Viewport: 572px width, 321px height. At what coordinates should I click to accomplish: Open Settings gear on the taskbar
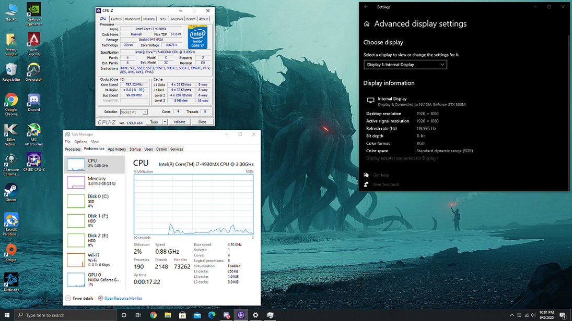[x=255, y=315]
